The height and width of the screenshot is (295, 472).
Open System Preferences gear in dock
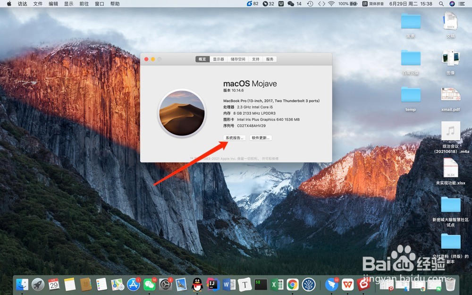165,285
